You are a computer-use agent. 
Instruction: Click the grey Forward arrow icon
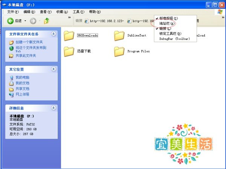(33, 21)
